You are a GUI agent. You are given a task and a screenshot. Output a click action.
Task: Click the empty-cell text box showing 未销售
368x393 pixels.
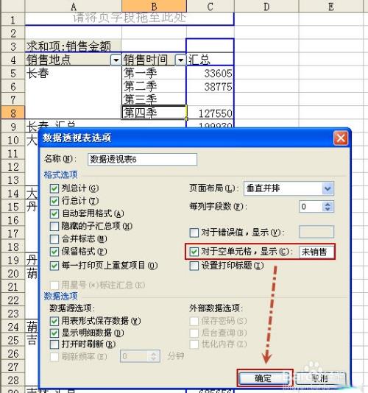pyautogui.click(x=316, y=252)
